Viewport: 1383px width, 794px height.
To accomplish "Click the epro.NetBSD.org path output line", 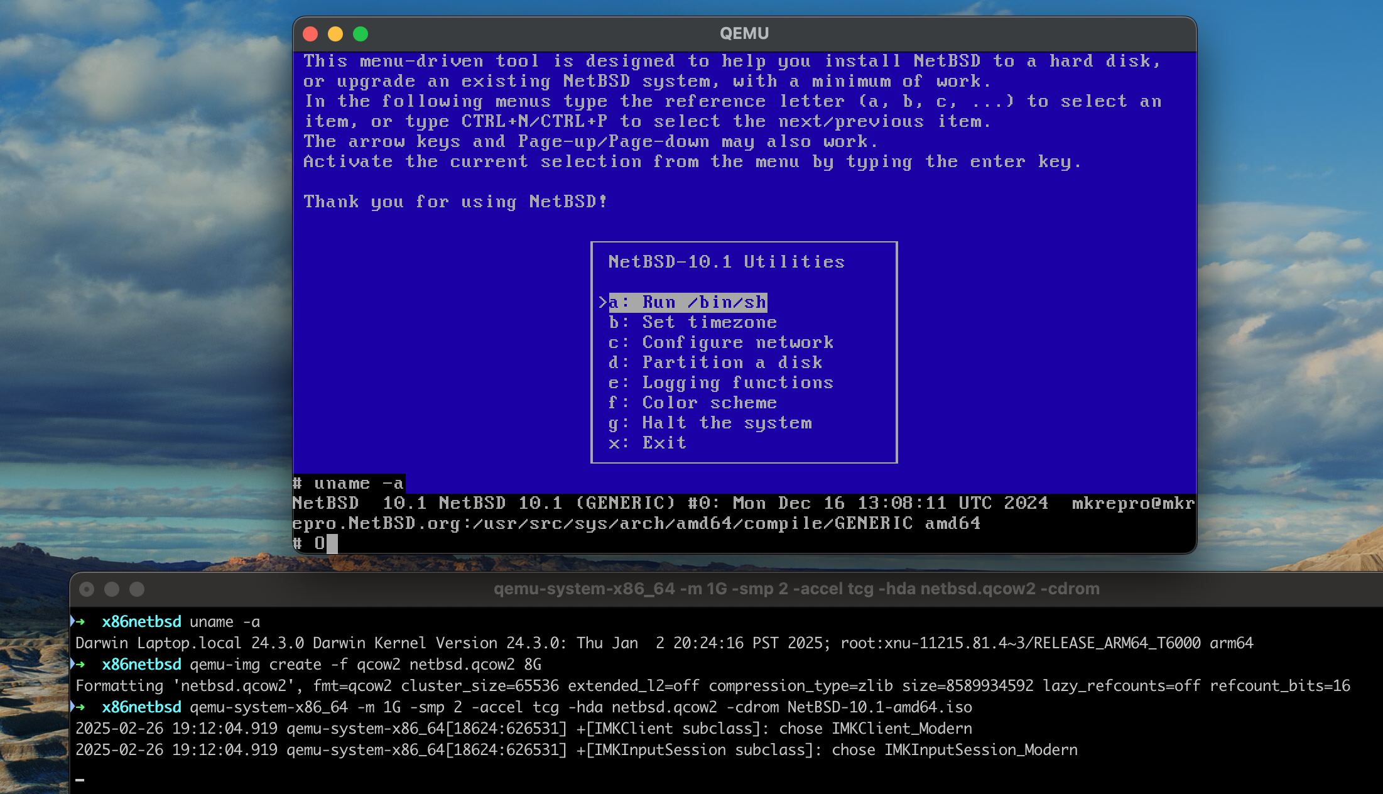I will click(x=636, y=523).
